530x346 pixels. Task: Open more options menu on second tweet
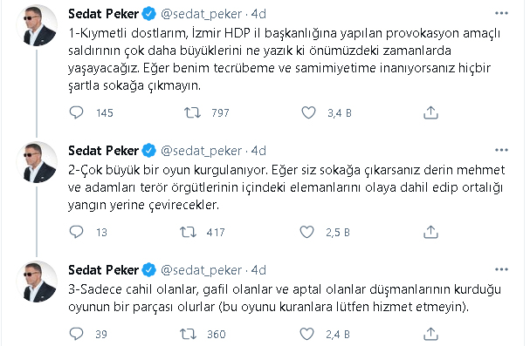pyautogui.click(x=501, y=150)
